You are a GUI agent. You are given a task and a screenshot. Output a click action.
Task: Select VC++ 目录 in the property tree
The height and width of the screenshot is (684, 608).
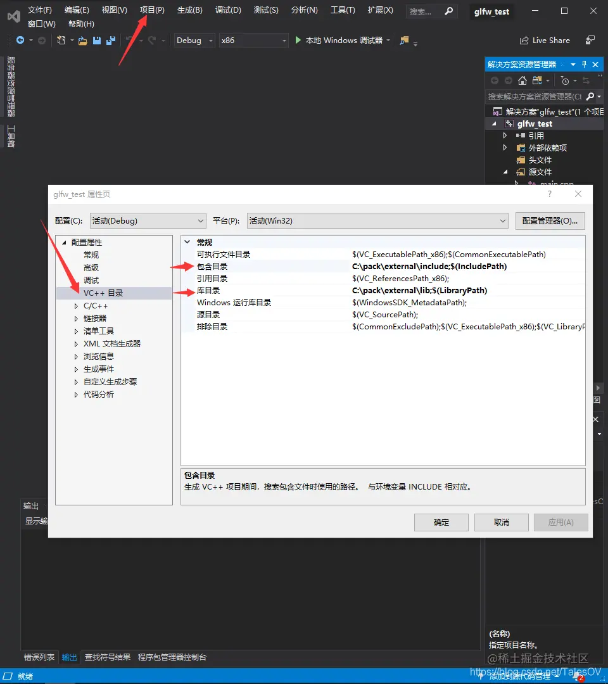click(103, 293)
